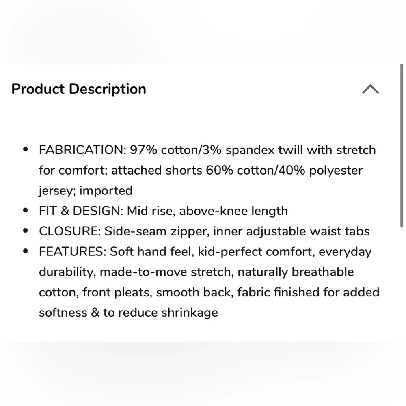Collapse the Product Description section using chevron
The image size is (406, 406).
(370, 89)
